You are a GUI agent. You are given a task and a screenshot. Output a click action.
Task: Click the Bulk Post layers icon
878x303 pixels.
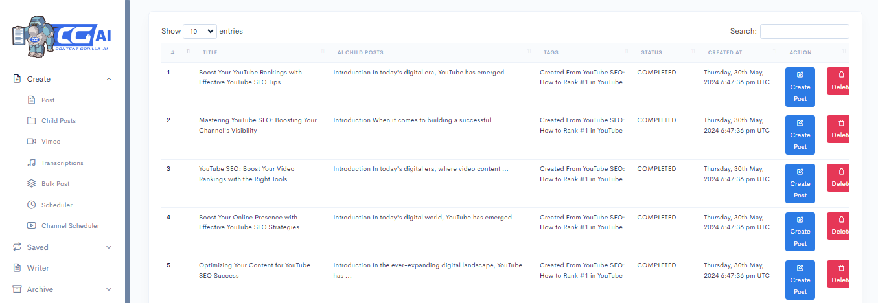[31, 184]
